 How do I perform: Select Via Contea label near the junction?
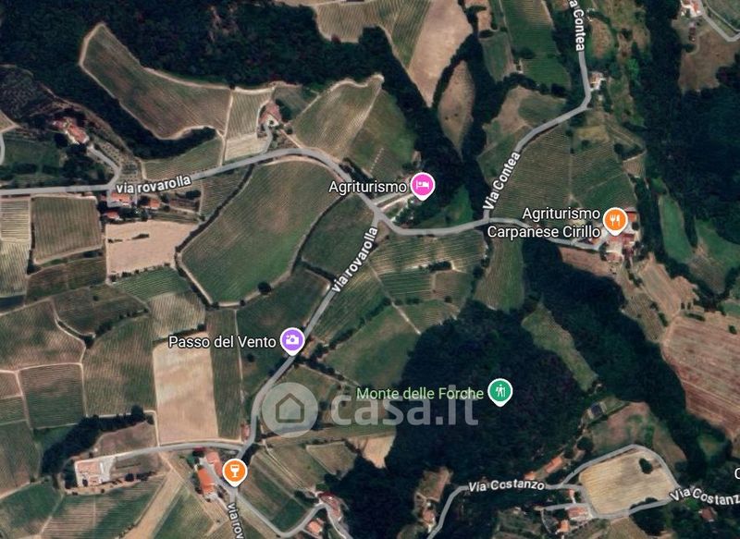501,181
